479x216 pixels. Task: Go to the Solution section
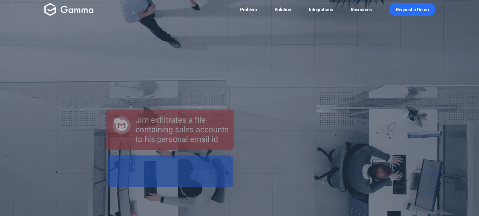(x=283, y=10)
